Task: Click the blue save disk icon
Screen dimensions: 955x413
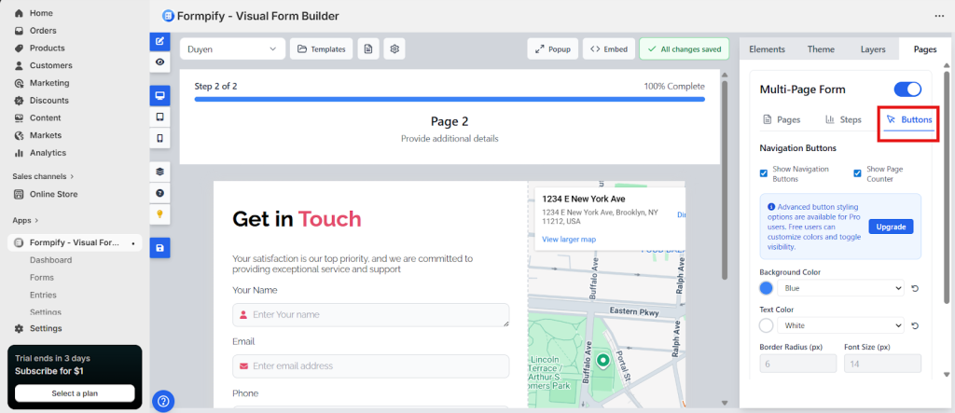Action: 160,248
